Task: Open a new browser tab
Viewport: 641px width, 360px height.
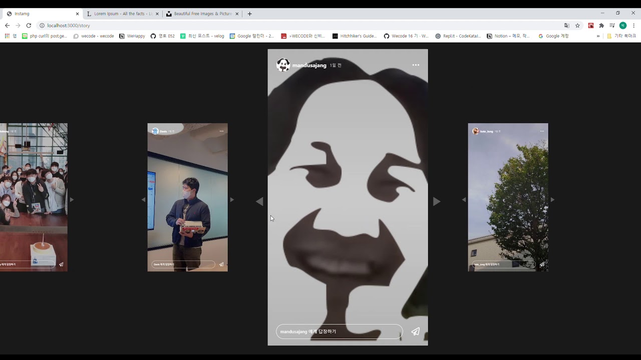Action: [250, 14]
